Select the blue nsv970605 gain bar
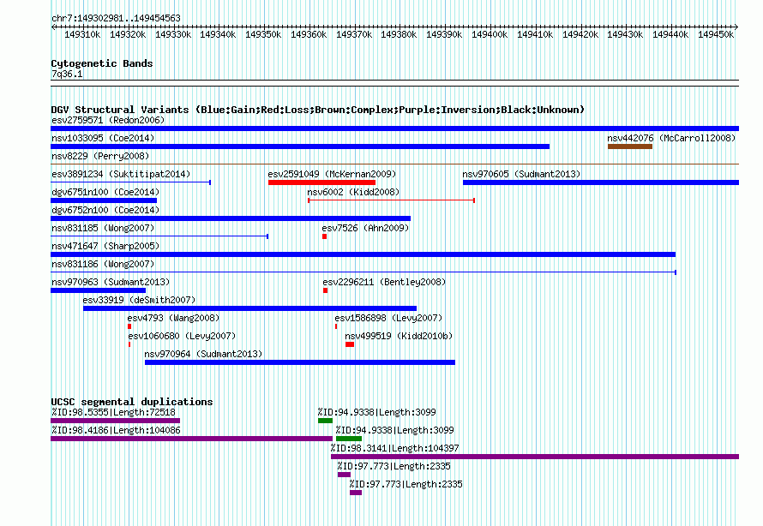 601,182
